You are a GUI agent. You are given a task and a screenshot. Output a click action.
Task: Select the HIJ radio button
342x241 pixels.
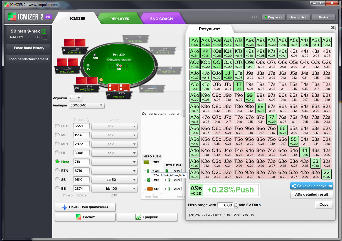click(x=57, y=153)
